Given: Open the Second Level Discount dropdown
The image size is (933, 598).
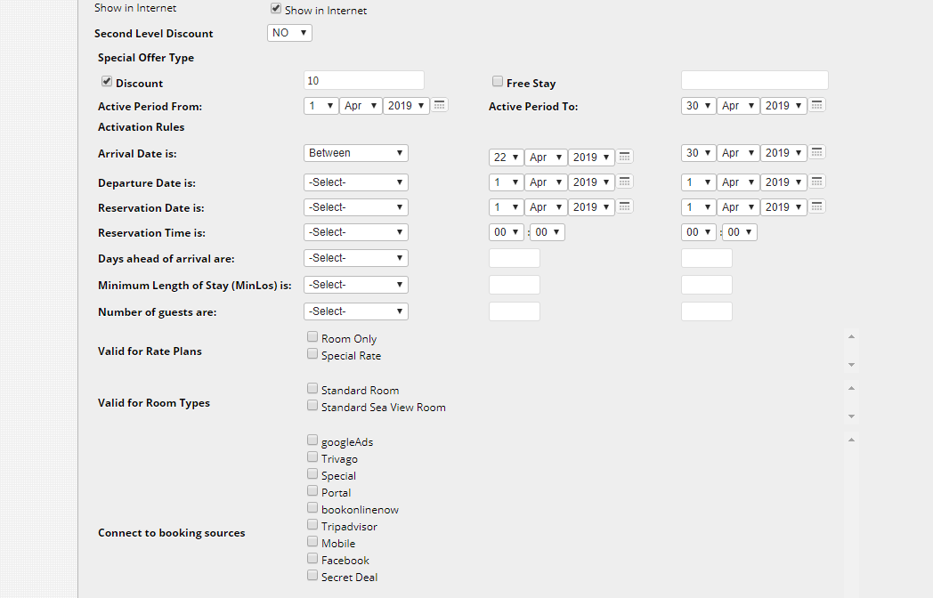Looking at the screenshot, I should [289, 33].
